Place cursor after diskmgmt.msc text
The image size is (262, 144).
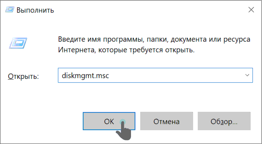click(x=110, y=76)
